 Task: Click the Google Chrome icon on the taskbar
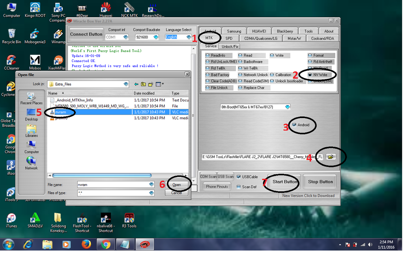[x=105, y=244]
